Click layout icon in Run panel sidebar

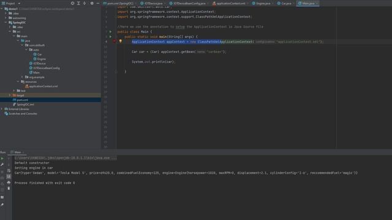coord(2,197)
